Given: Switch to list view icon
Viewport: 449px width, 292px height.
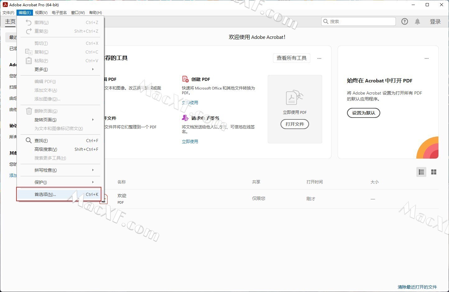Looking at the screenshot, I should pyautogui.click(x=421, y=172).
